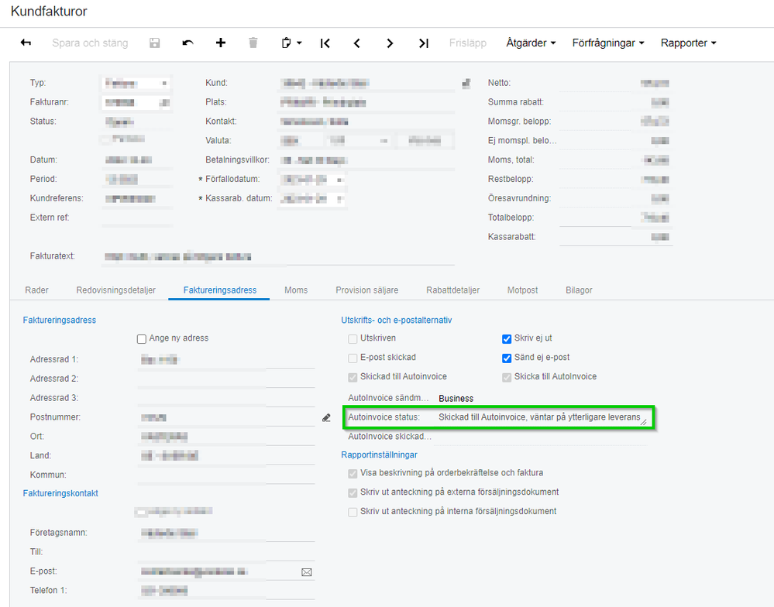This screenshot has height=607, width=774.
Task: Toggle Skicka till AutoInvoice checkbox
Action: tap(507, 377)
